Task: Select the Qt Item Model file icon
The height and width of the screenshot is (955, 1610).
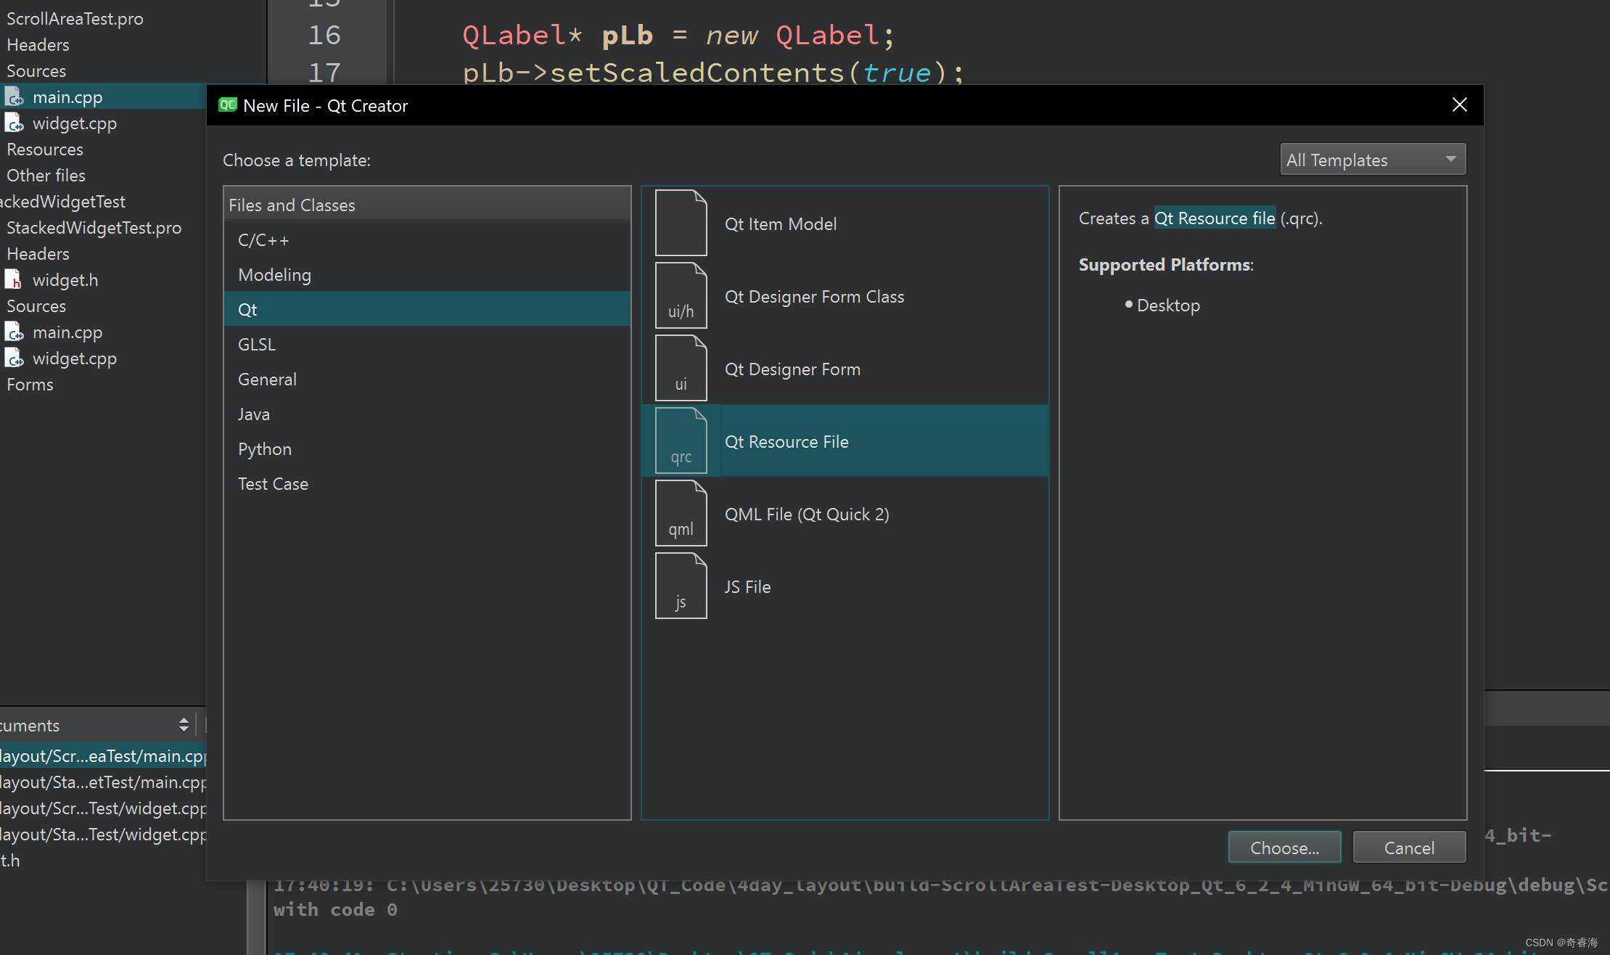Action: (681, 223)
